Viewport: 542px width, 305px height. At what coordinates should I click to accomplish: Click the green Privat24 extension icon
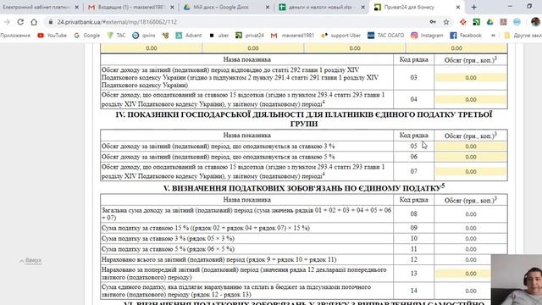[x=476, y=22]
